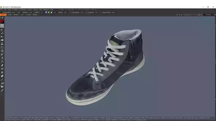
Task: Select the shoe-shaped Smudge tool icon
Action: [x=2, y=37]
